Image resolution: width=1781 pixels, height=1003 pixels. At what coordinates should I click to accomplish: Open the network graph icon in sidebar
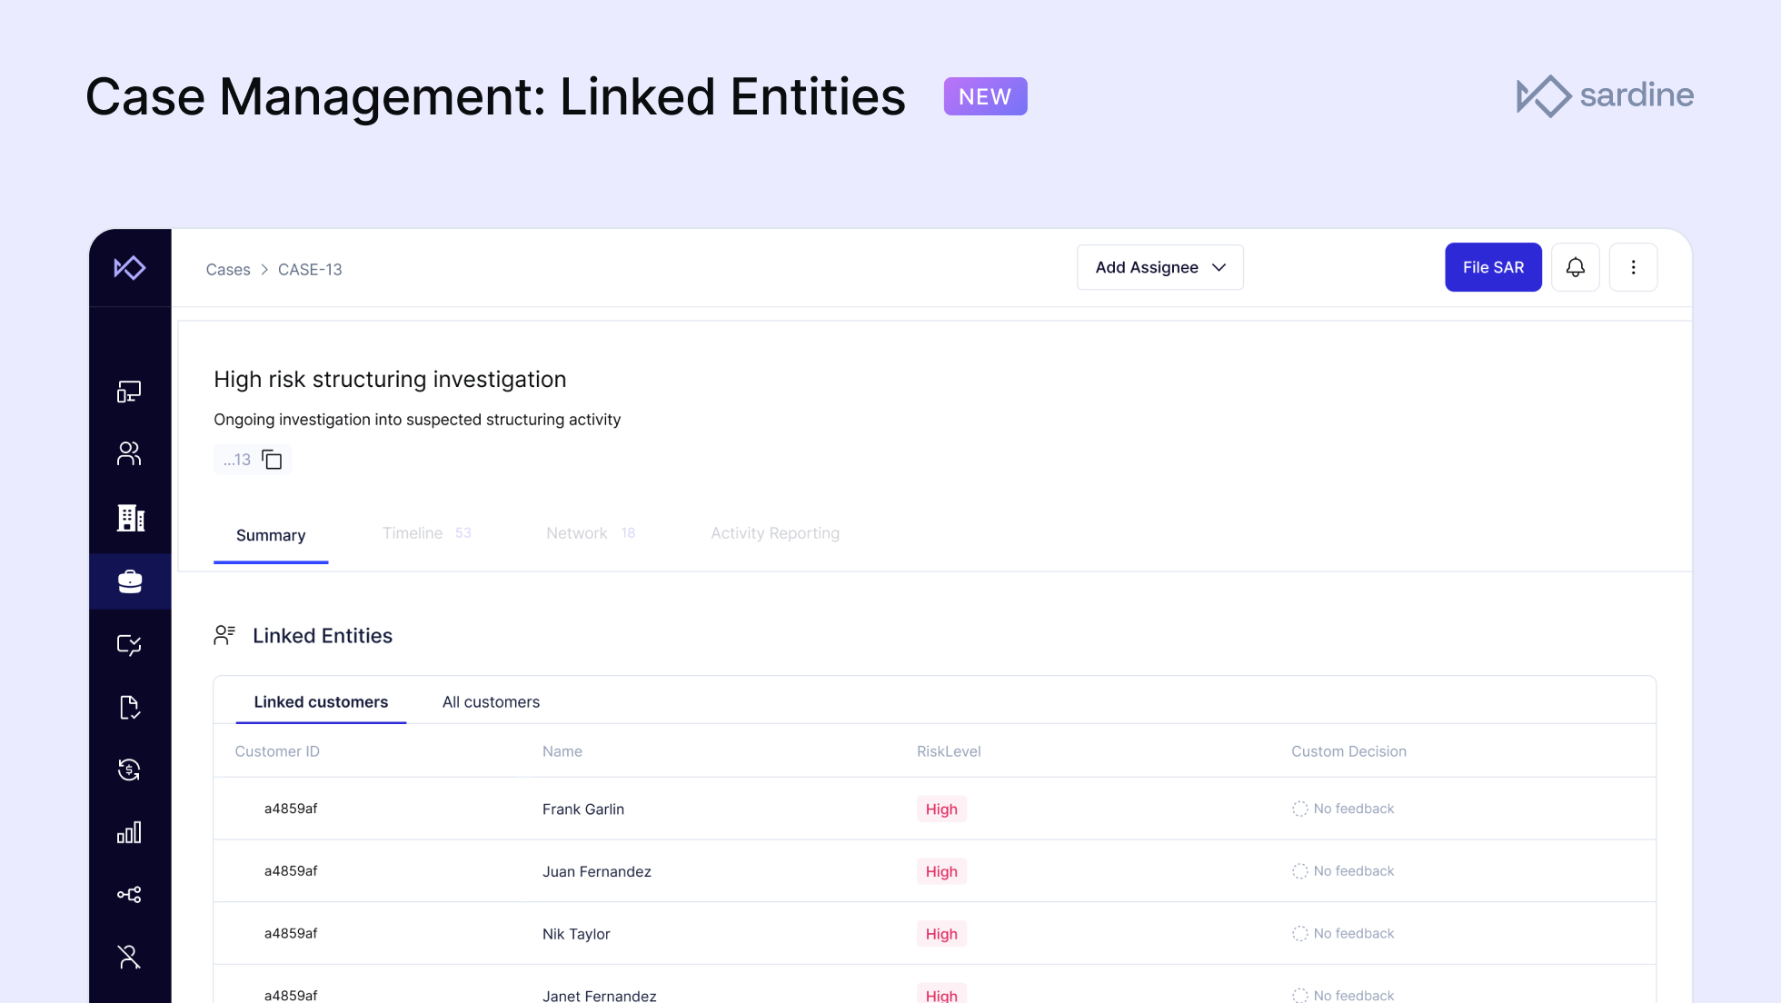tap(130, 894)
